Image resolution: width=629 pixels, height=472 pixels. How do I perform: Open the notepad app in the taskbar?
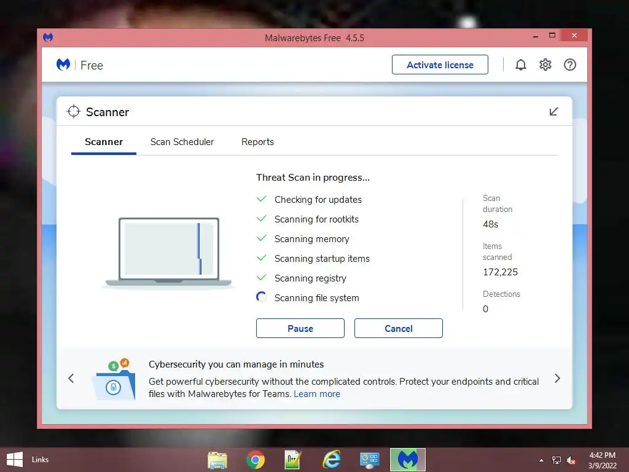(x=292, y=460)
